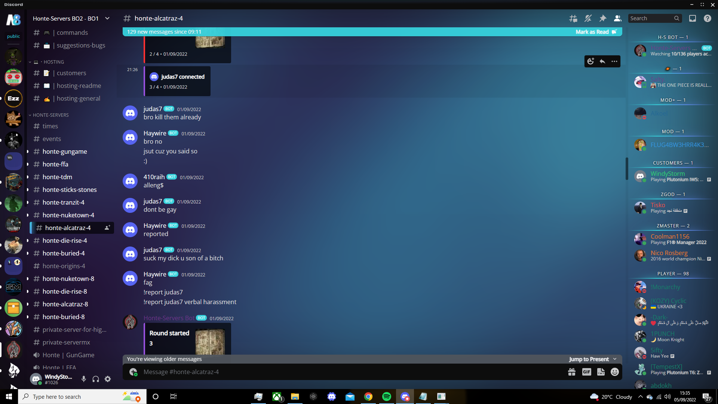This screenshot has height=404, width=718.
Task: Open Windows notification center
Action: point(706,397)
